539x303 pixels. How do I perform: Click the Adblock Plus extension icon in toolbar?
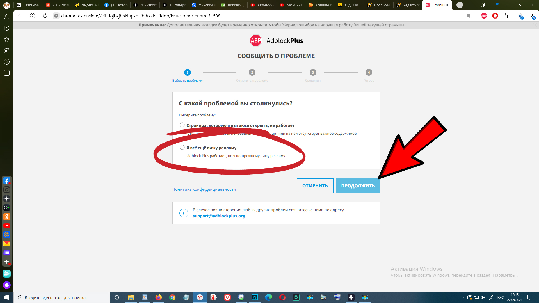[x=484, y=16]
